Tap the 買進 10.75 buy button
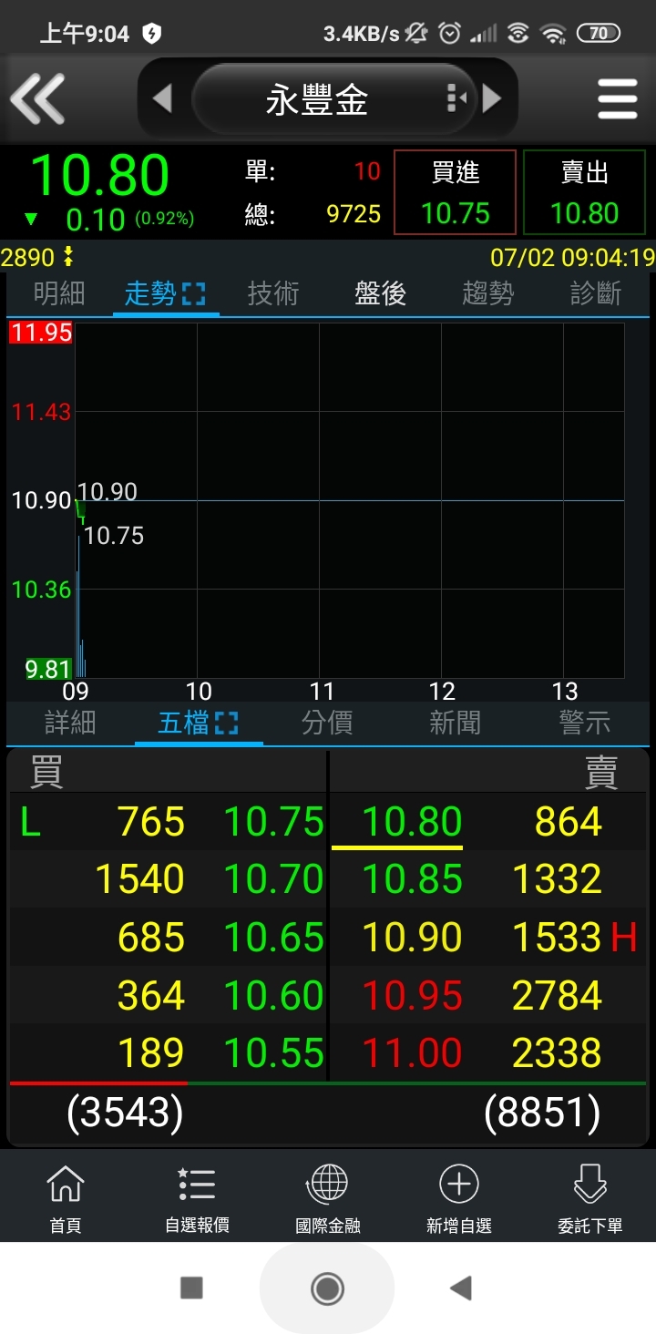Image resolution: width=656 pixels, height=1334 pixels. click(456, 193)
